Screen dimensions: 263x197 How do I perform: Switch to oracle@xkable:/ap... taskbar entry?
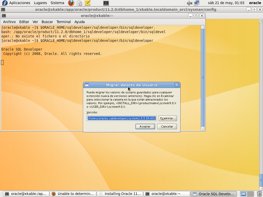[26, 194]
